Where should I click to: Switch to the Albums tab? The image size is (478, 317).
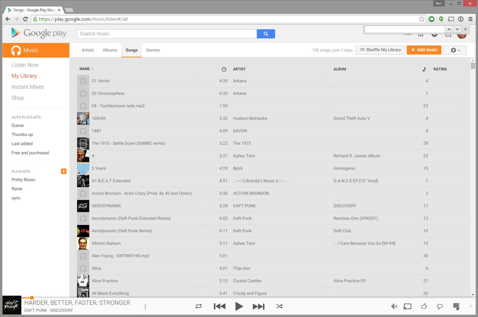[110, 50]
